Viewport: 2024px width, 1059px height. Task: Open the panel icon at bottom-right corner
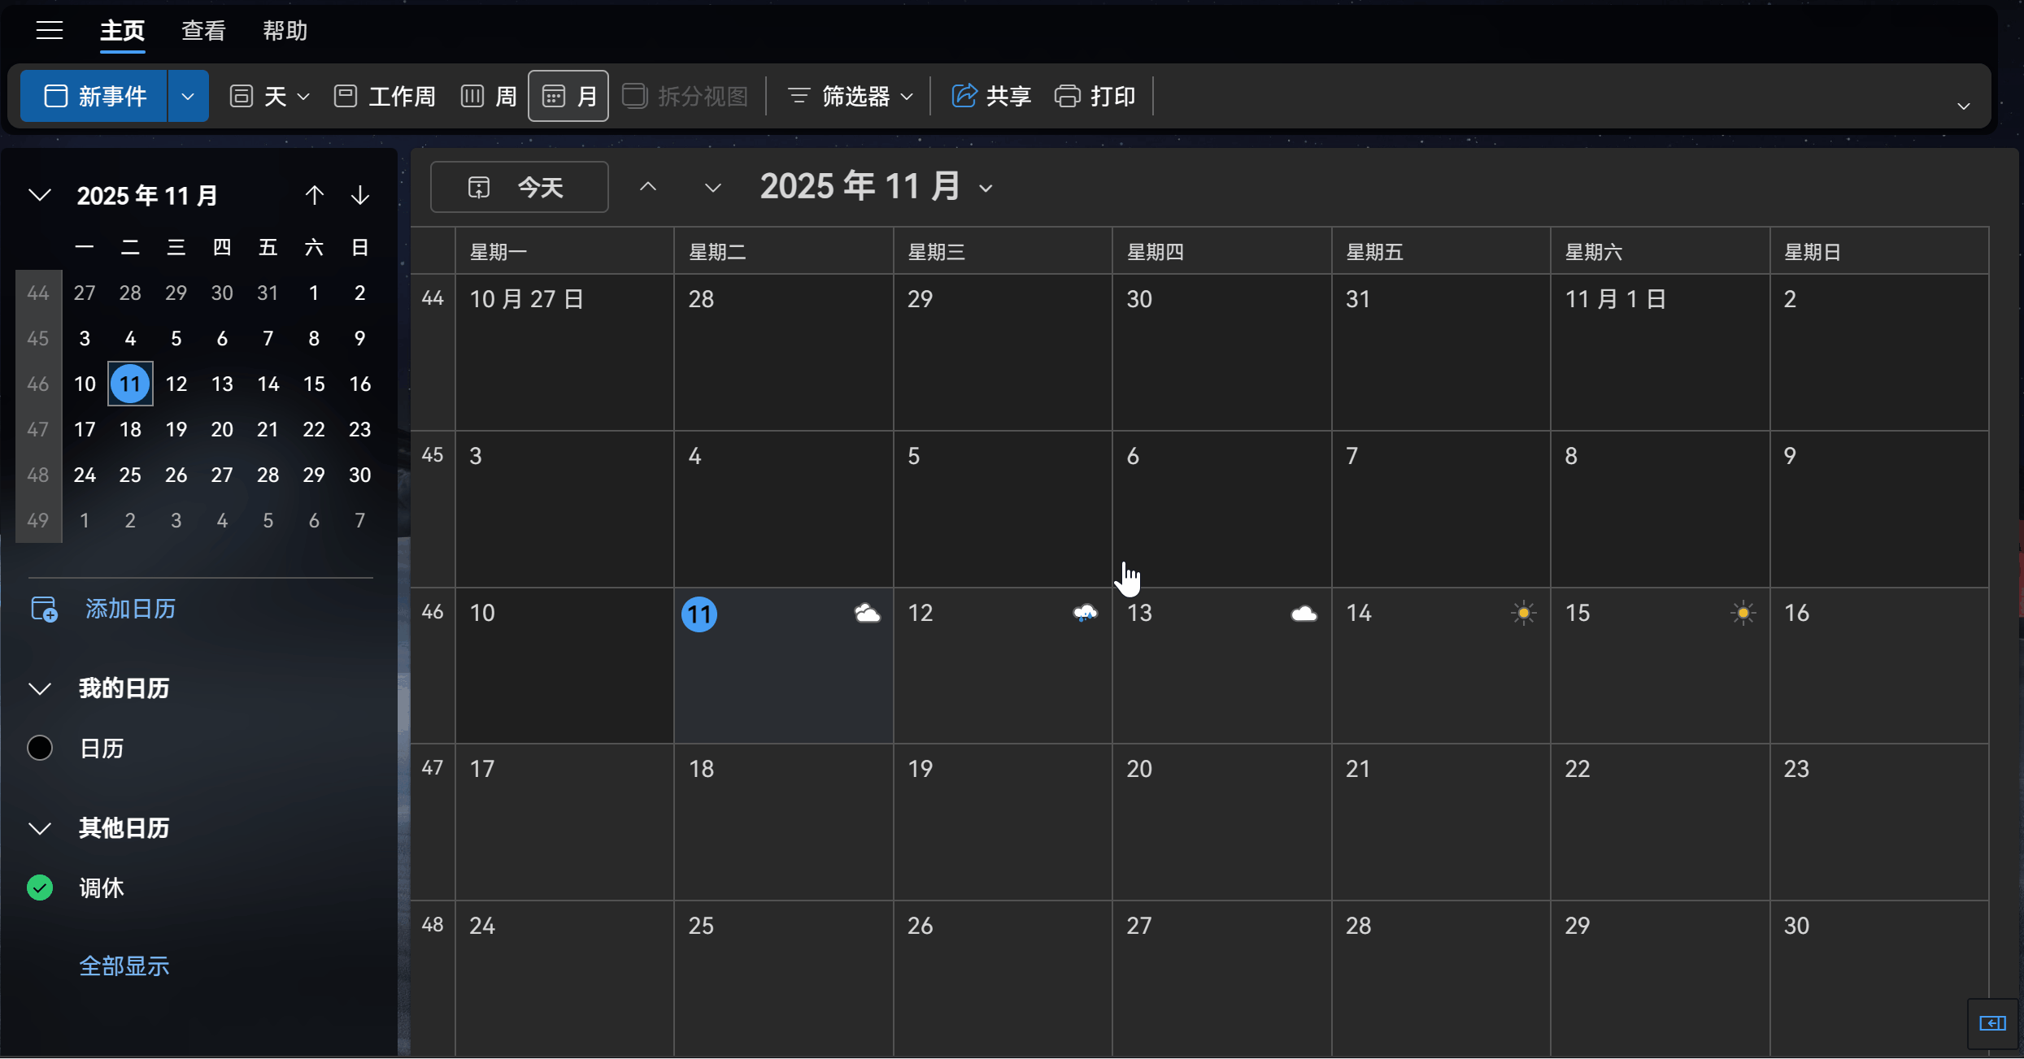(x=1992, y=1023)
